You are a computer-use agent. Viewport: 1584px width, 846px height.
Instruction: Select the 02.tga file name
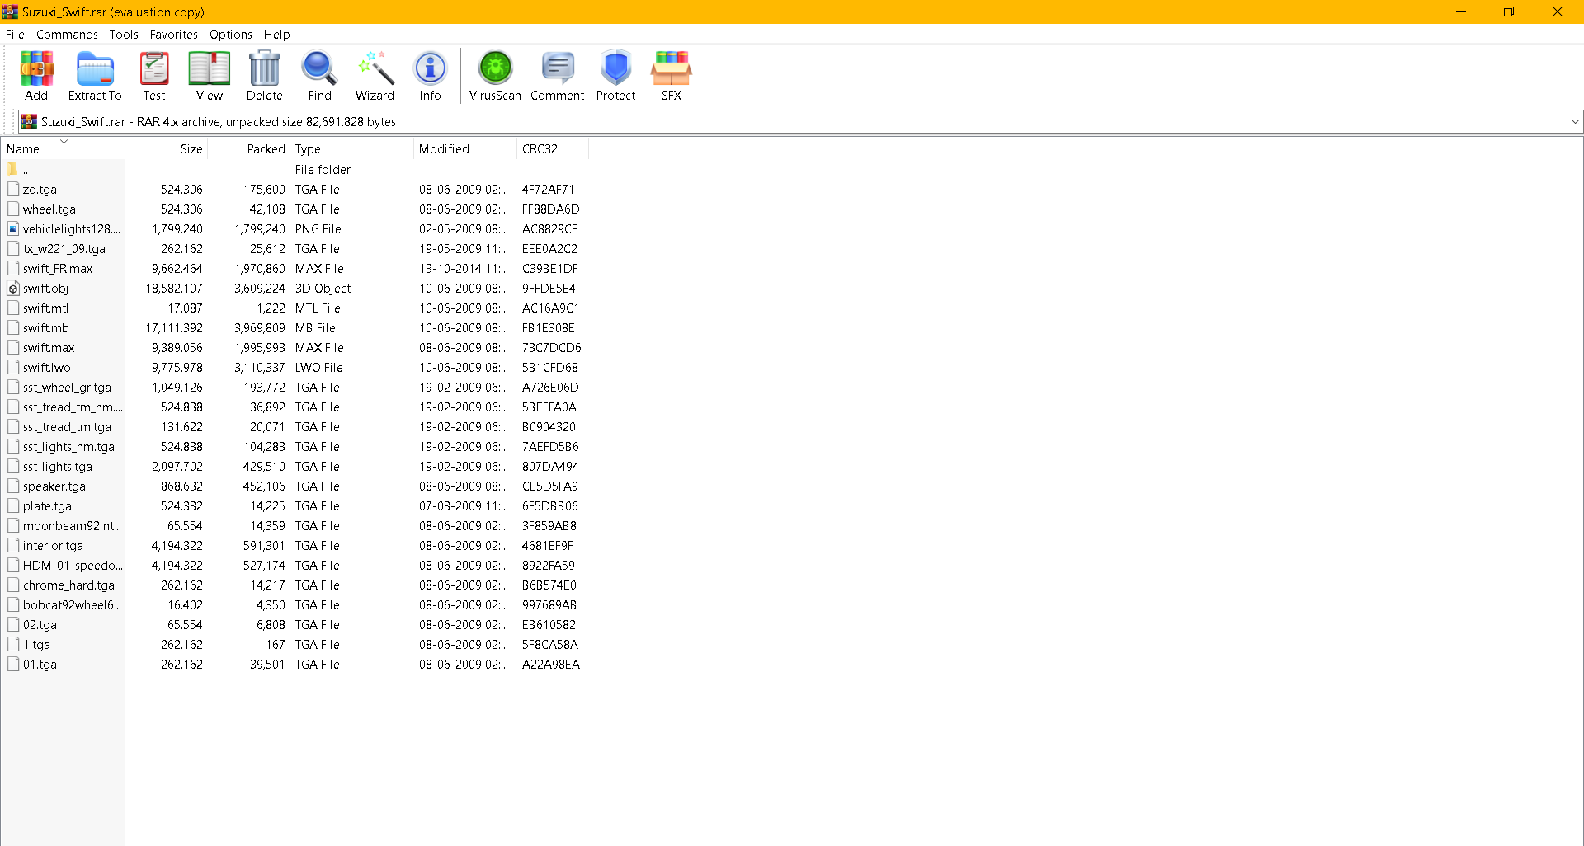tap(40, 625)
